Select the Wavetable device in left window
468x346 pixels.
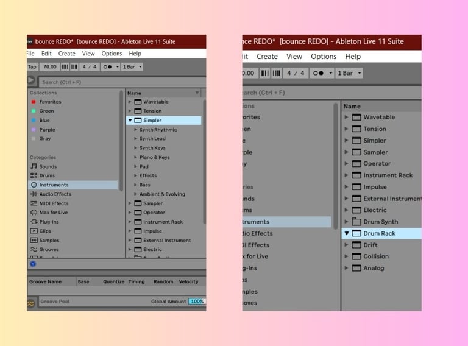click(x=156, y=102)
